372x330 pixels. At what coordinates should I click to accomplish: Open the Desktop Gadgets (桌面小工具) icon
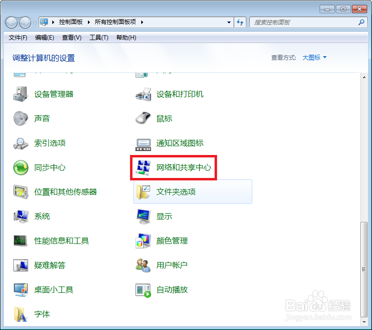21,290
